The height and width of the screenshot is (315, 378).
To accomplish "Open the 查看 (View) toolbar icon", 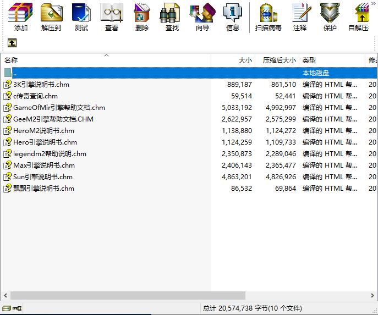I will pos(112,17).
